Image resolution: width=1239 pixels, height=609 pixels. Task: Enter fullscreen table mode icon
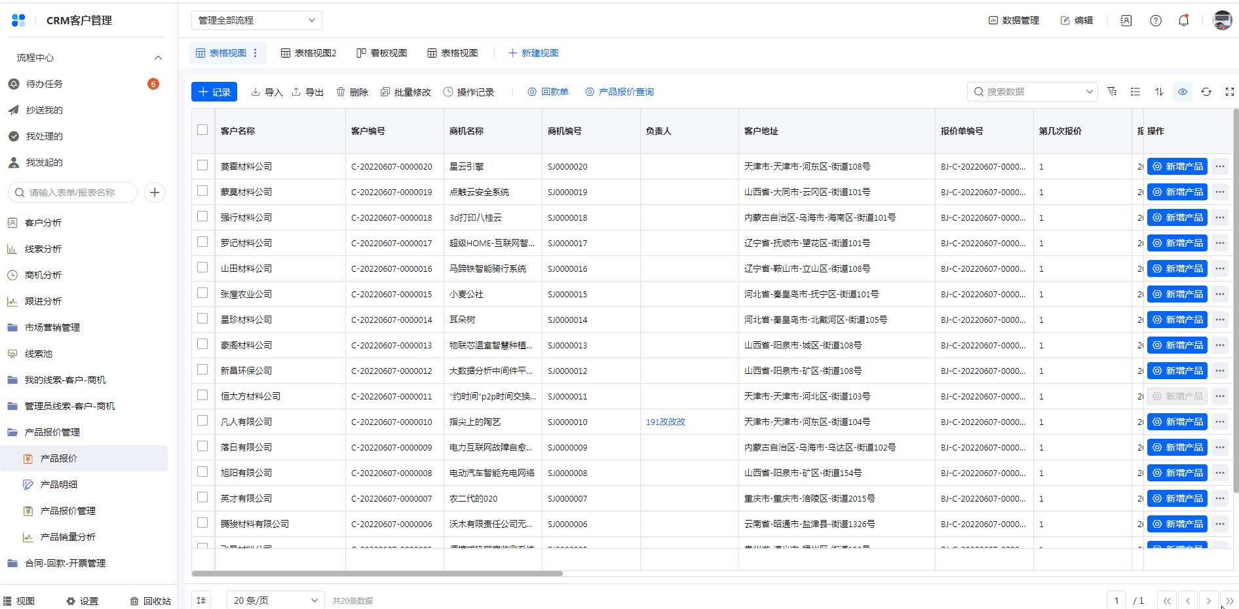1229,92
